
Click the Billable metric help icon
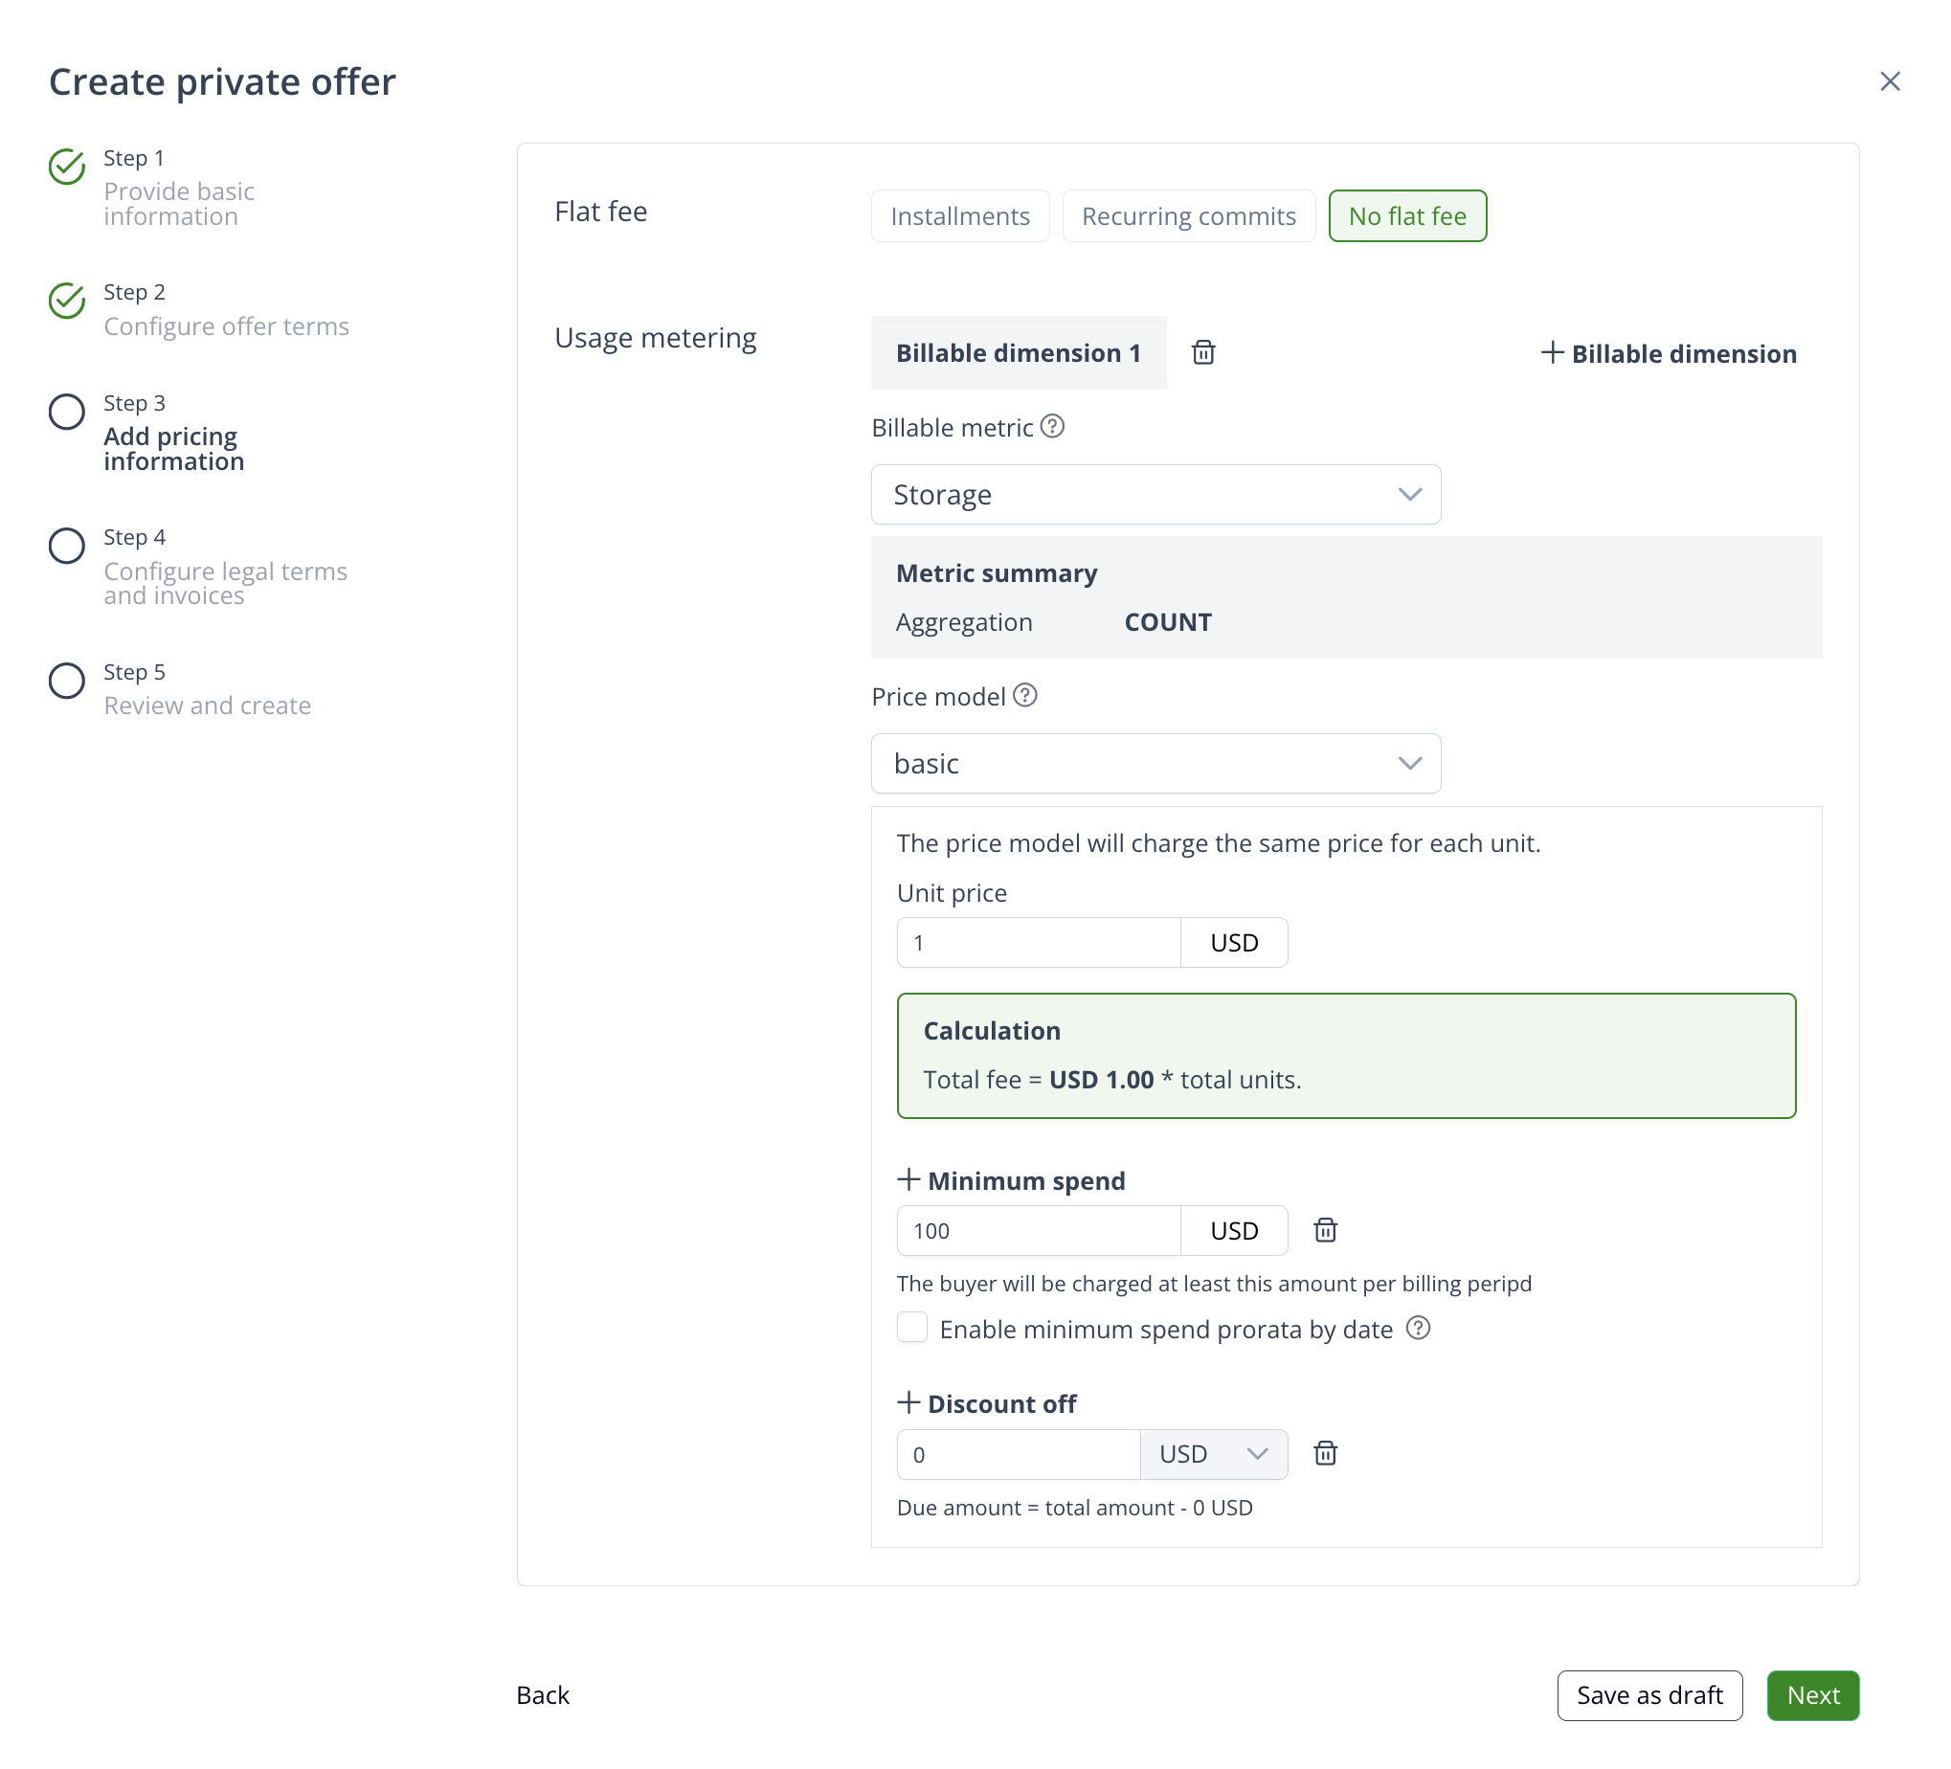(1052, 427)
